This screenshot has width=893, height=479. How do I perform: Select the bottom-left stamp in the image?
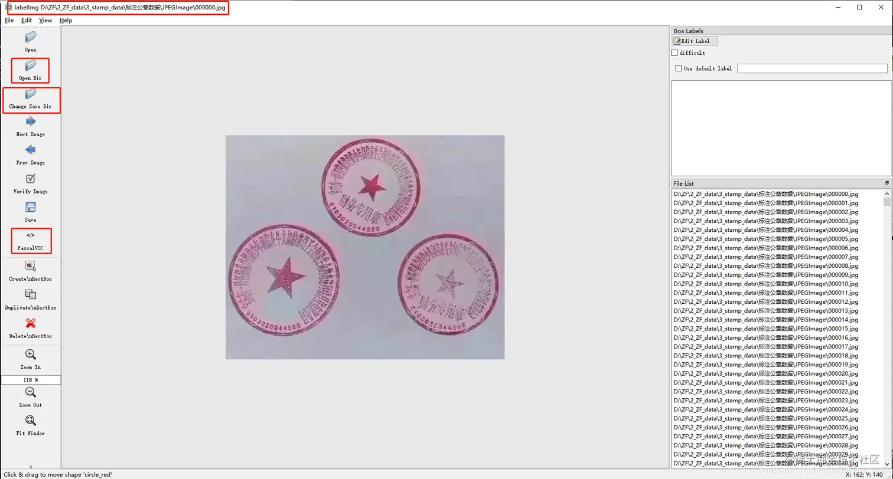coord(284,279)
